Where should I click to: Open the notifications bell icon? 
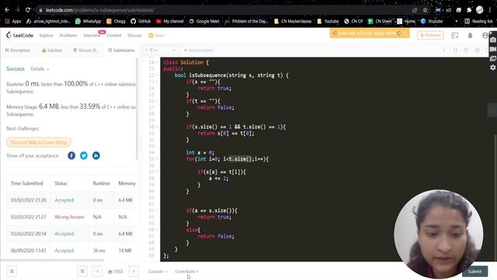click(470, 35)
